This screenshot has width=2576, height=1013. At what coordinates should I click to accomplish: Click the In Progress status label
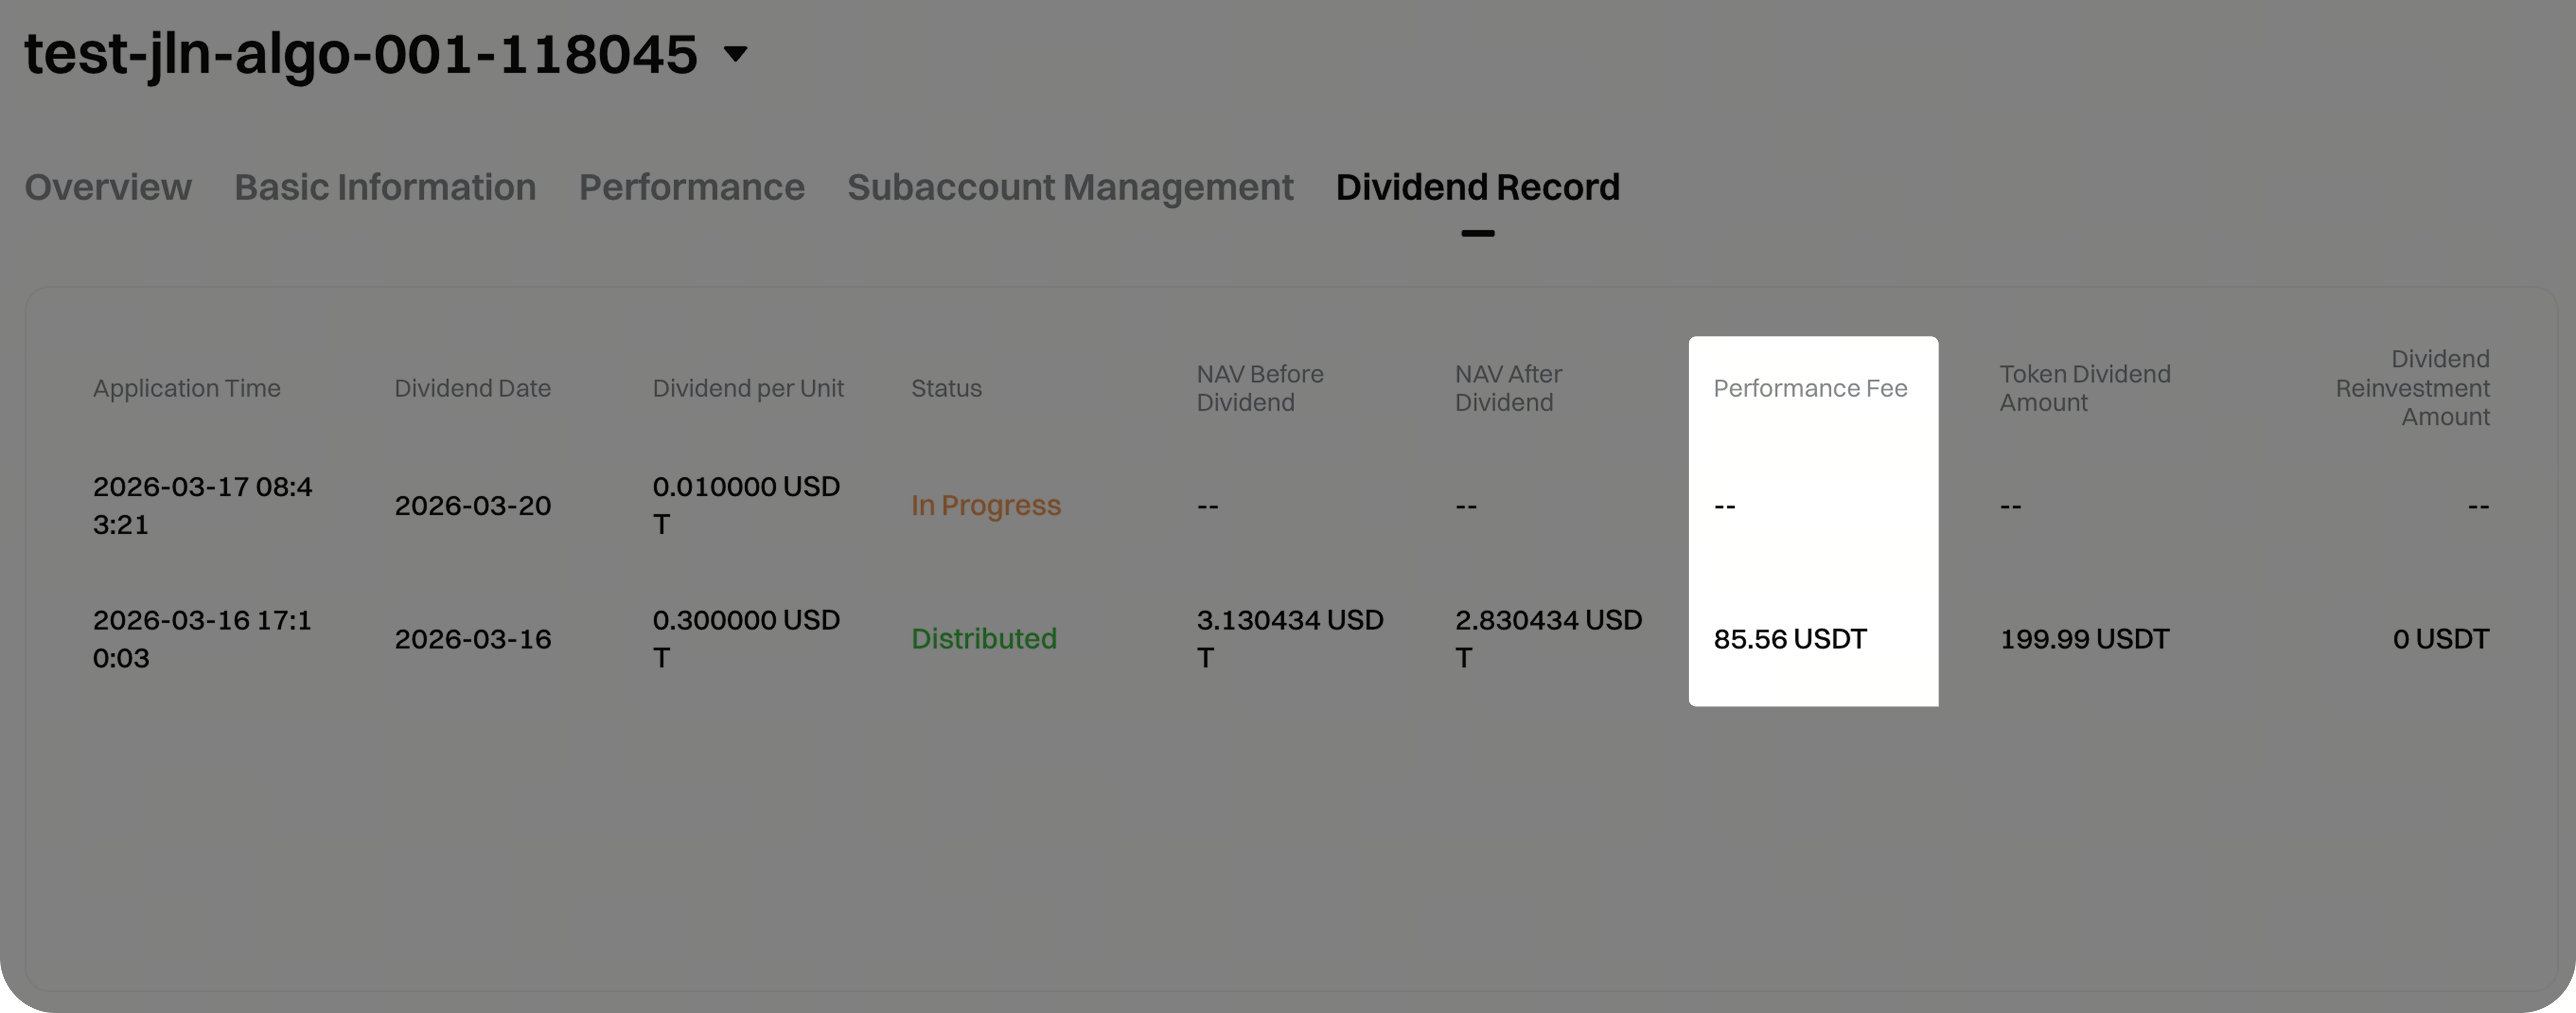[985, 505]
